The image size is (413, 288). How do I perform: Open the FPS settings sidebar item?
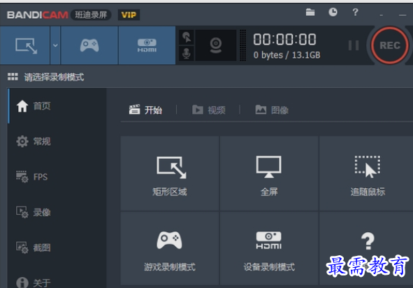[x=57, y=177]
